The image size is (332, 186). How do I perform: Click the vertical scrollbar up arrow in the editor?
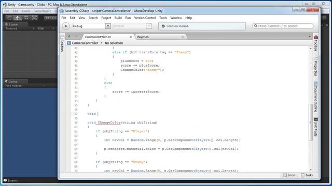(311, 48)
